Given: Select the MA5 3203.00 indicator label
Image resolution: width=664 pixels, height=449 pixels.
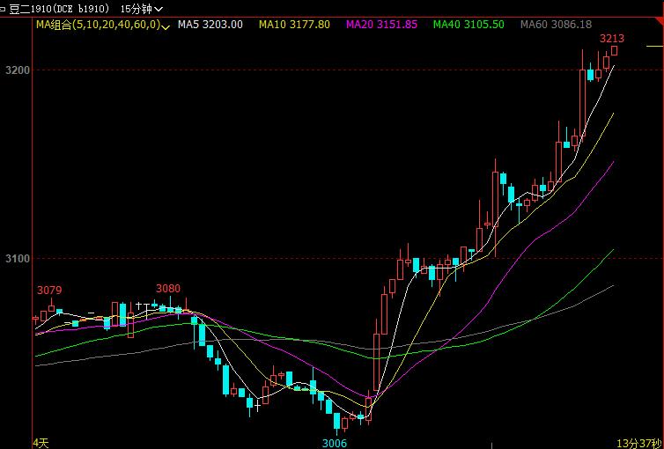Looking at the screenshot, I should click(210, 25).
